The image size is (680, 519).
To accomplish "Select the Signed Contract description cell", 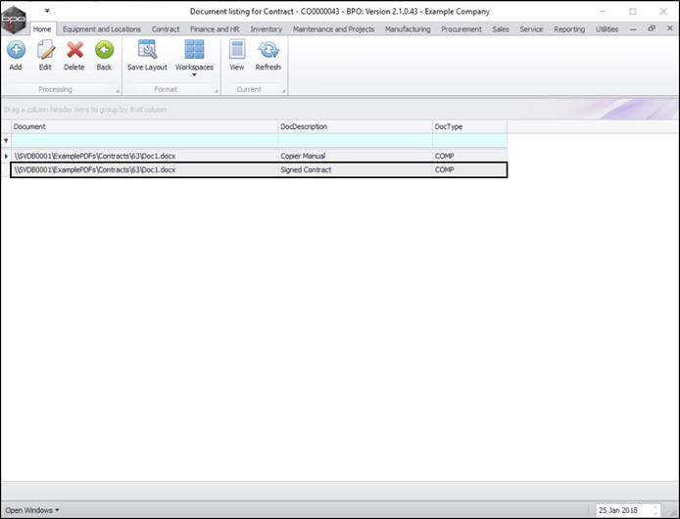I will [x=355, y=169].
